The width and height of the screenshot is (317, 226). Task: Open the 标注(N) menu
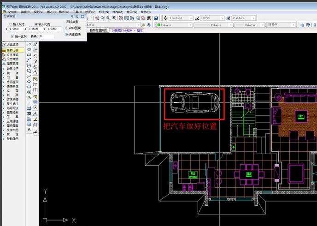click(104, 12)
